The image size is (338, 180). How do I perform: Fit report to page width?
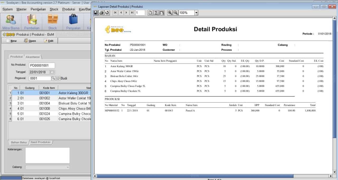click(162, 13)
